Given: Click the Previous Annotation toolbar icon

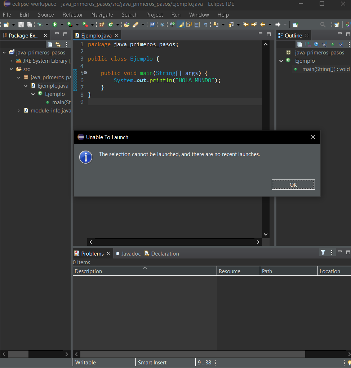Looking at the screenshot, I should pyautogui.click(x=231, y=25).
